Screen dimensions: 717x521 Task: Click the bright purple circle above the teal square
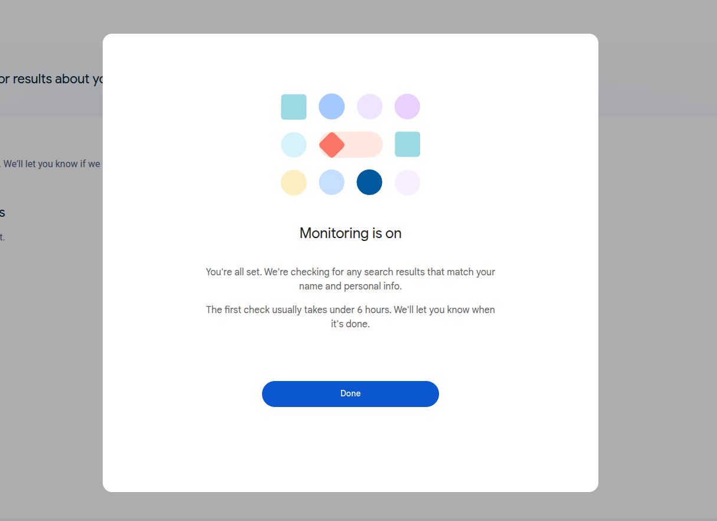(x=407, y=107)
